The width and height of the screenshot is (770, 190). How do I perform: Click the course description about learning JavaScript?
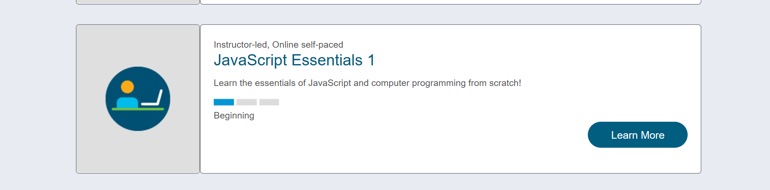click(367, 83)
